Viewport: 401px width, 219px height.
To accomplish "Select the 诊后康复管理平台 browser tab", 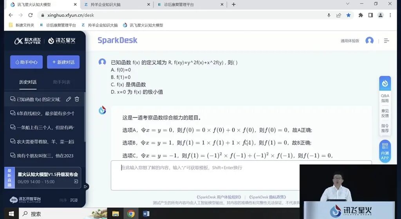I will click(191, 4).
